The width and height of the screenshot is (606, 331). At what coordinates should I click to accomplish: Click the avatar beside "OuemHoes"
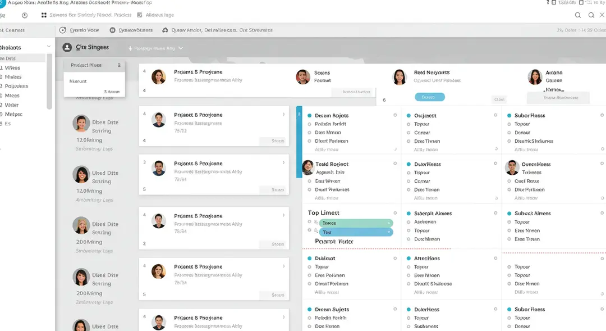tap(512, 167)
